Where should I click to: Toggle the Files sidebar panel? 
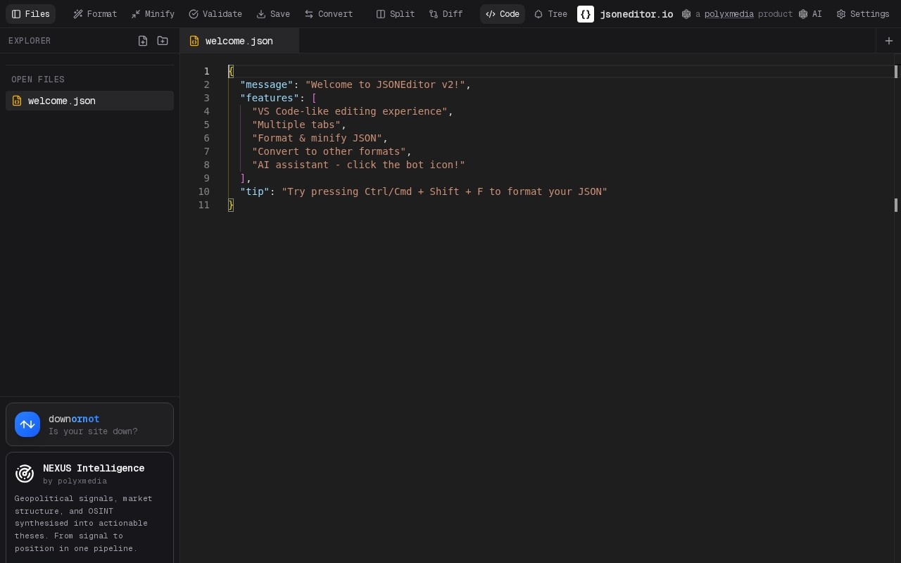point(30,14)
